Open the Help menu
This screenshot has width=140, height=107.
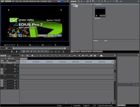[50, 1]
